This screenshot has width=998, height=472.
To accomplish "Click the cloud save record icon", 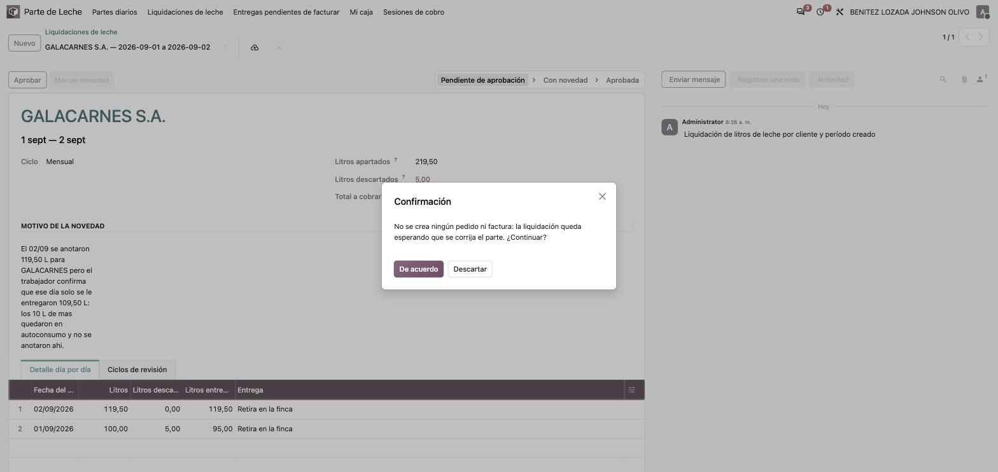I will point(255,48).
